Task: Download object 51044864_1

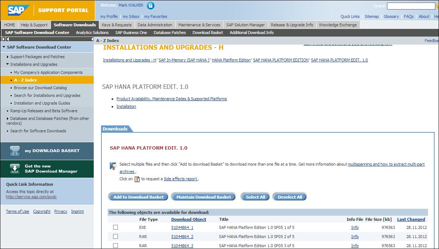Action: click(x=182, y=227)
